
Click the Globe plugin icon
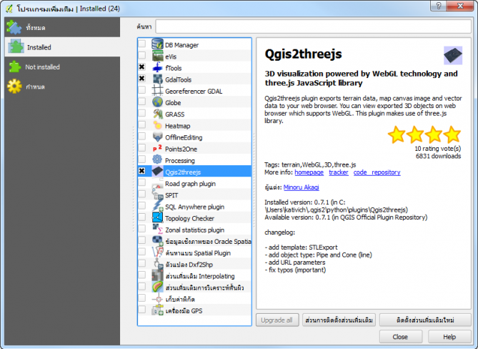click(157, 102)
